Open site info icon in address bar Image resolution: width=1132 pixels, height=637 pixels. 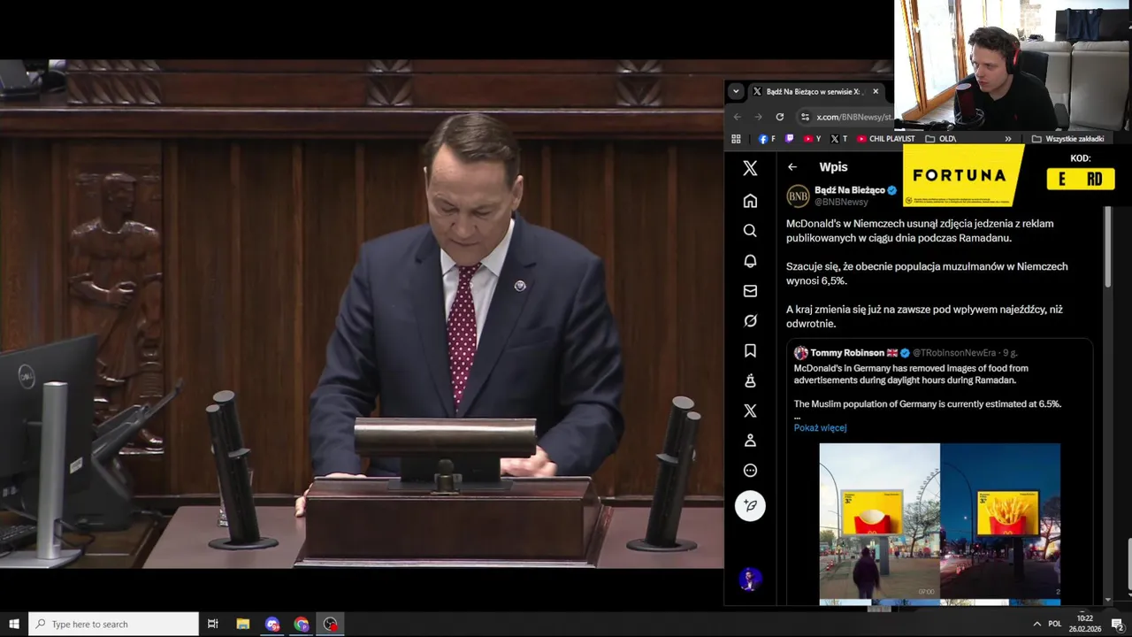[804, 117]
